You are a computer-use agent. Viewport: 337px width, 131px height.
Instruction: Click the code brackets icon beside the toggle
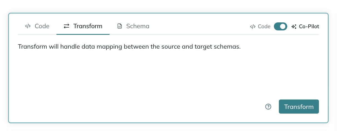(x=253, y=27)
